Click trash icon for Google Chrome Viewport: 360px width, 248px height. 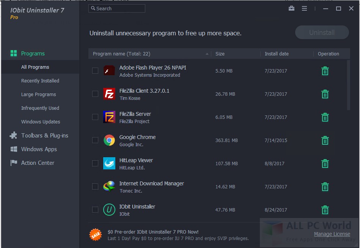pyautogui.click(x=325, y=141)
